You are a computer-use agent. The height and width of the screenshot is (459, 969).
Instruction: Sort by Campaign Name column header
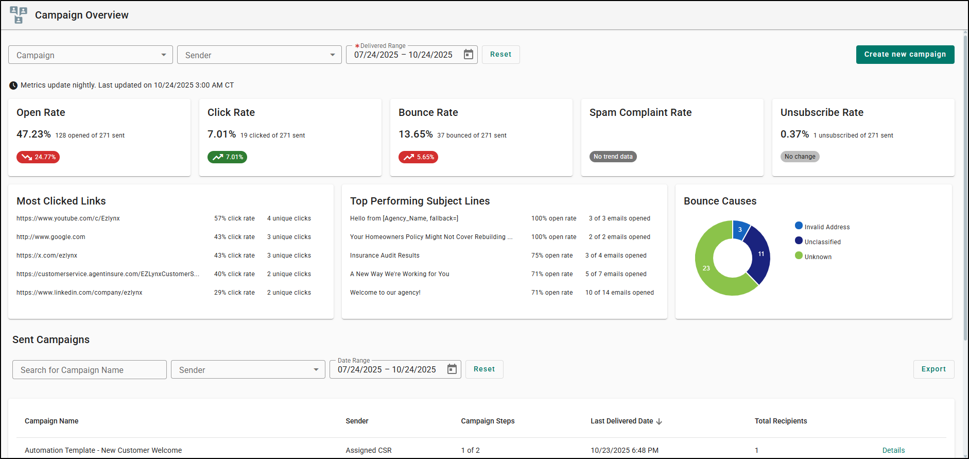[x=51, y=421]
